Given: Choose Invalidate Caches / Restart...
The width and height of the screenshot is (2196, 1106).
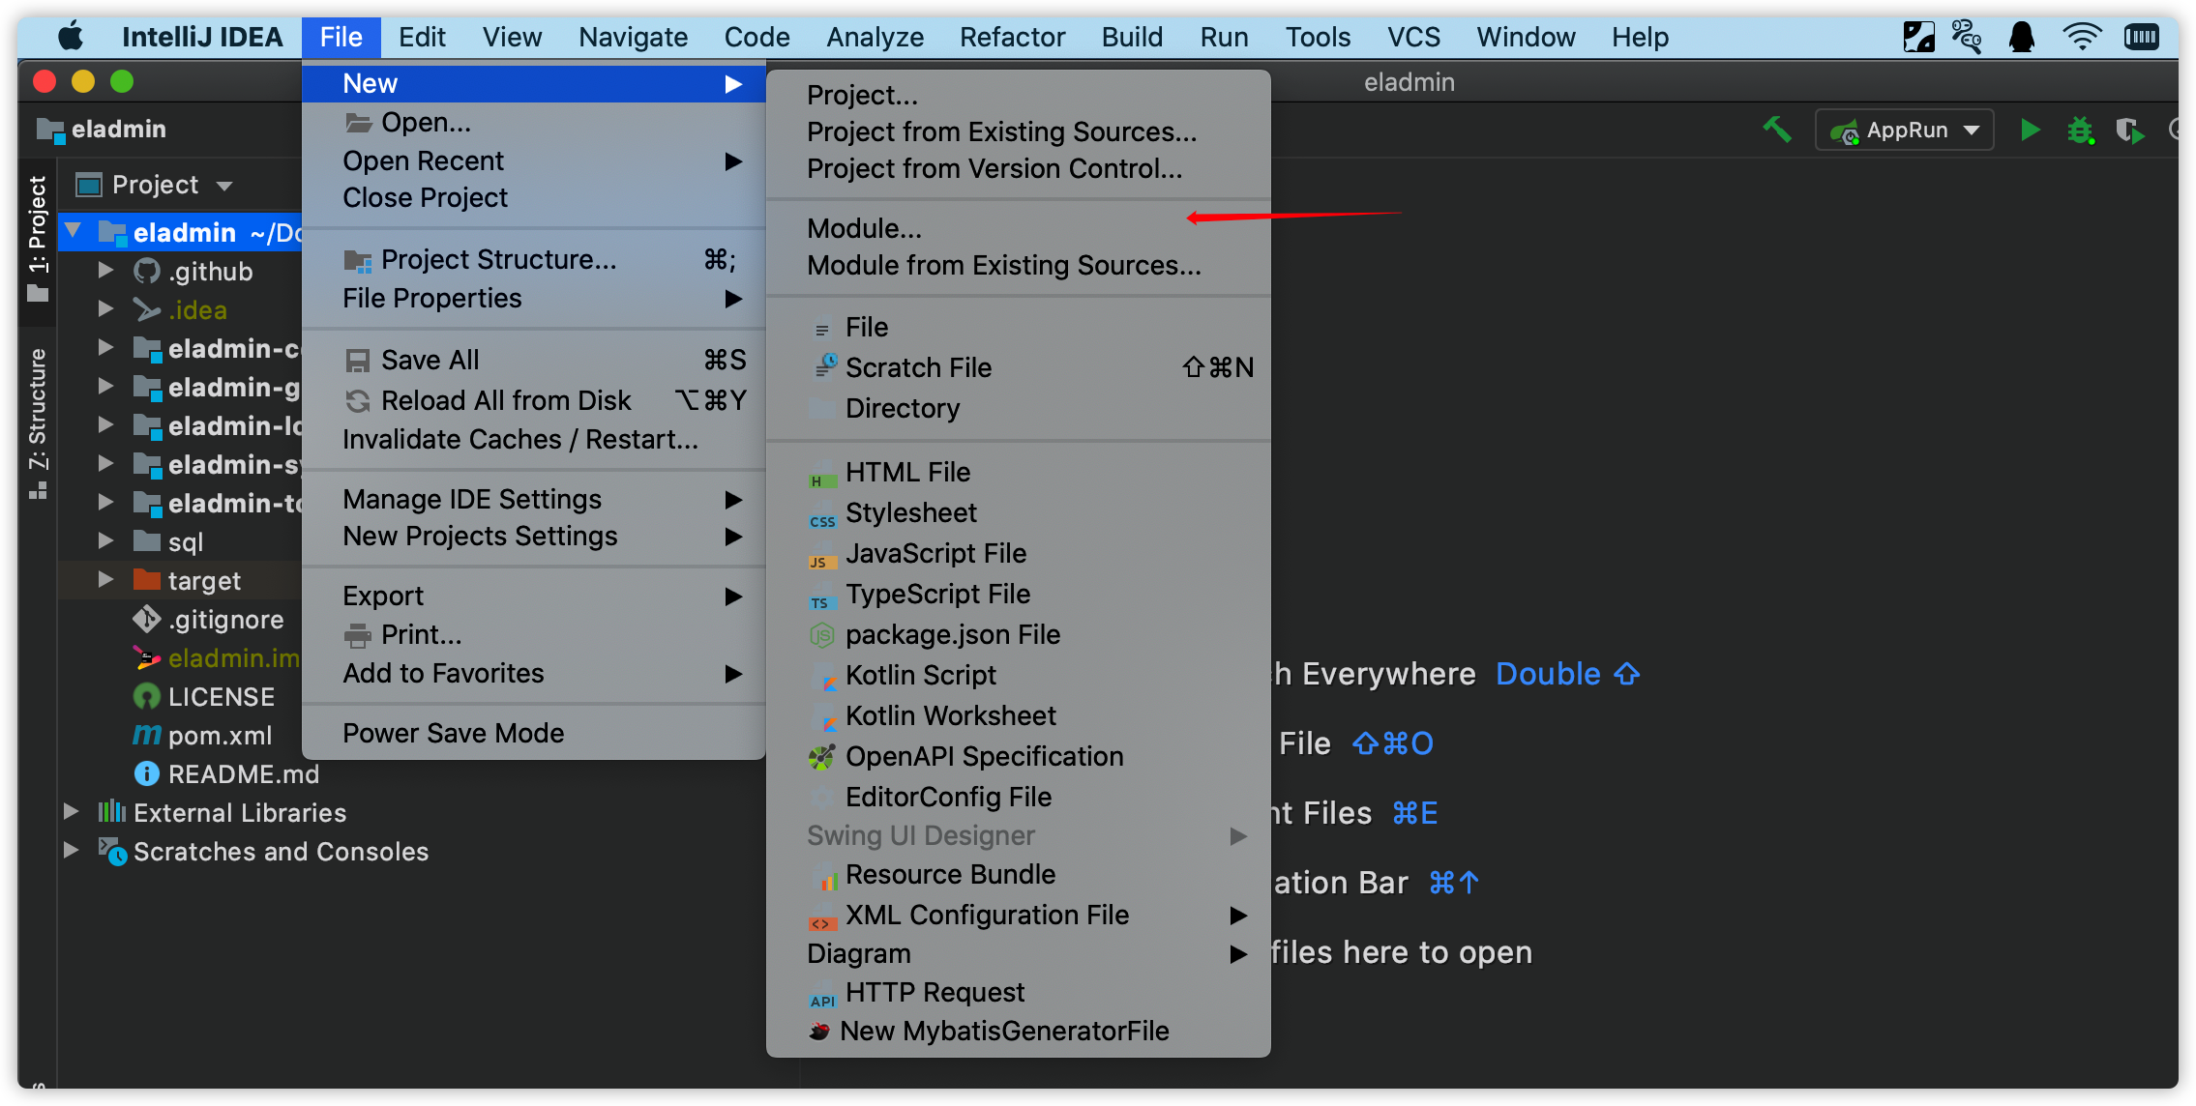Looking at the screenshot, I should point(534,439).
